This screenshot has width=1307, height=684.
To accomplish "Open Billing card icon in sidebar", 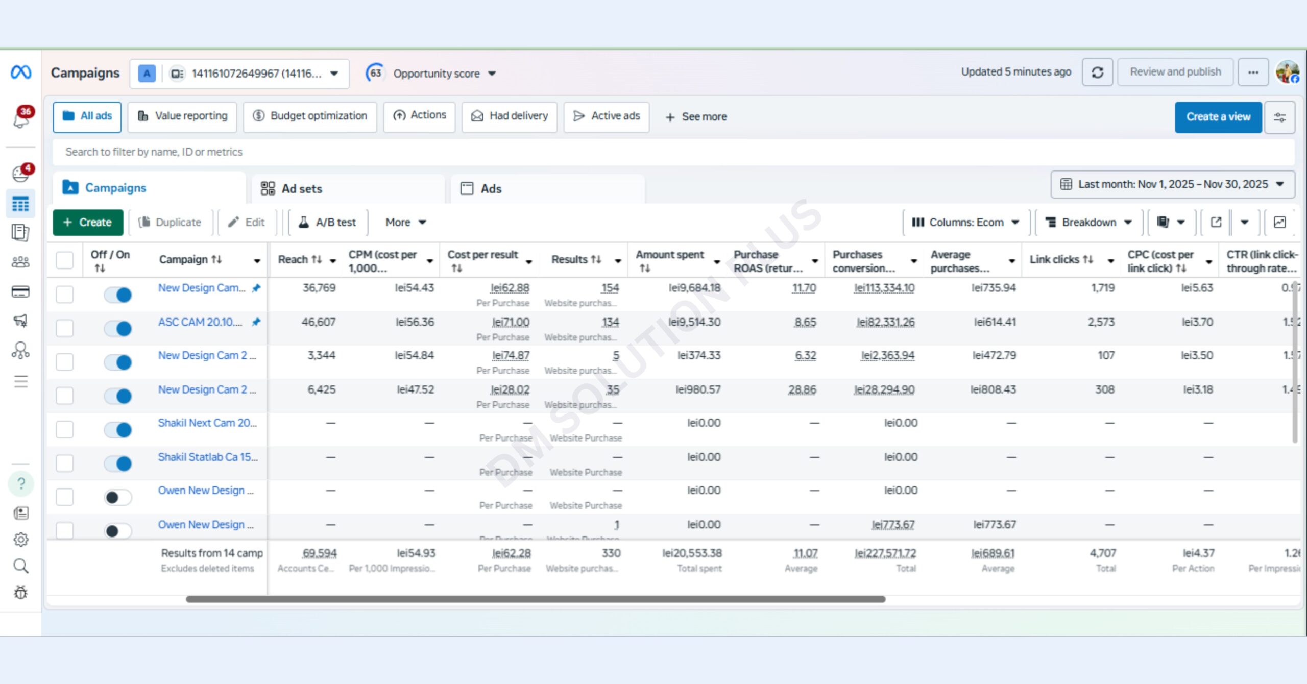I will 20,291.
